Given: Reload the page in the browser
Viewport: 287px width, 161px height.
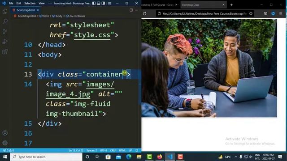Looking at the screenshot, I should [x=144, y=13].
